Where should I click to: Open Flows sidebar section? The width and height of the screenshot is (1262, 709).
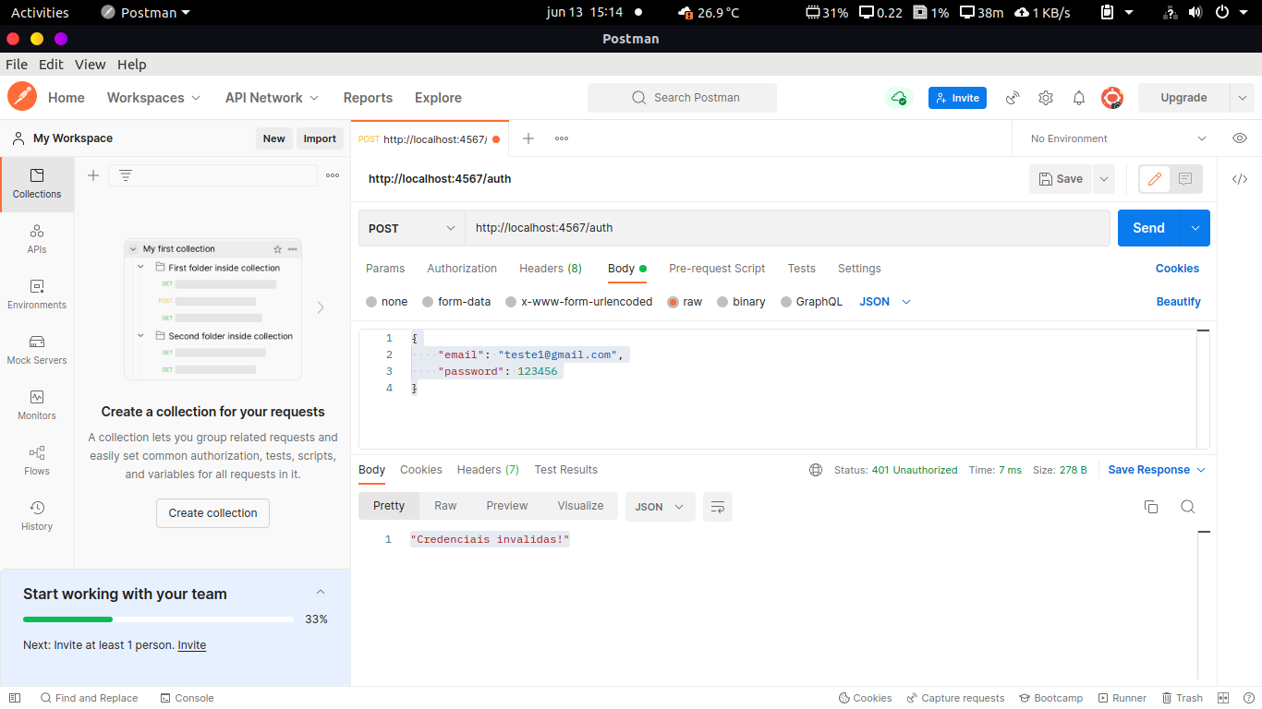tap(37, 461)
